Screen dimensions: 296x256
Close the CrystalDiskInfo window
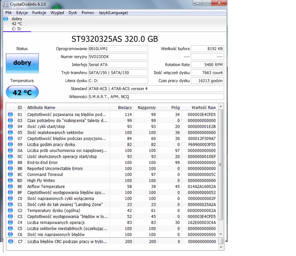pyautogui.click(x=219, y=3)
